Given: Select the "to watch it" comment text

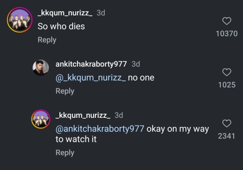Looking at the screenshot, I should [76, 139].
